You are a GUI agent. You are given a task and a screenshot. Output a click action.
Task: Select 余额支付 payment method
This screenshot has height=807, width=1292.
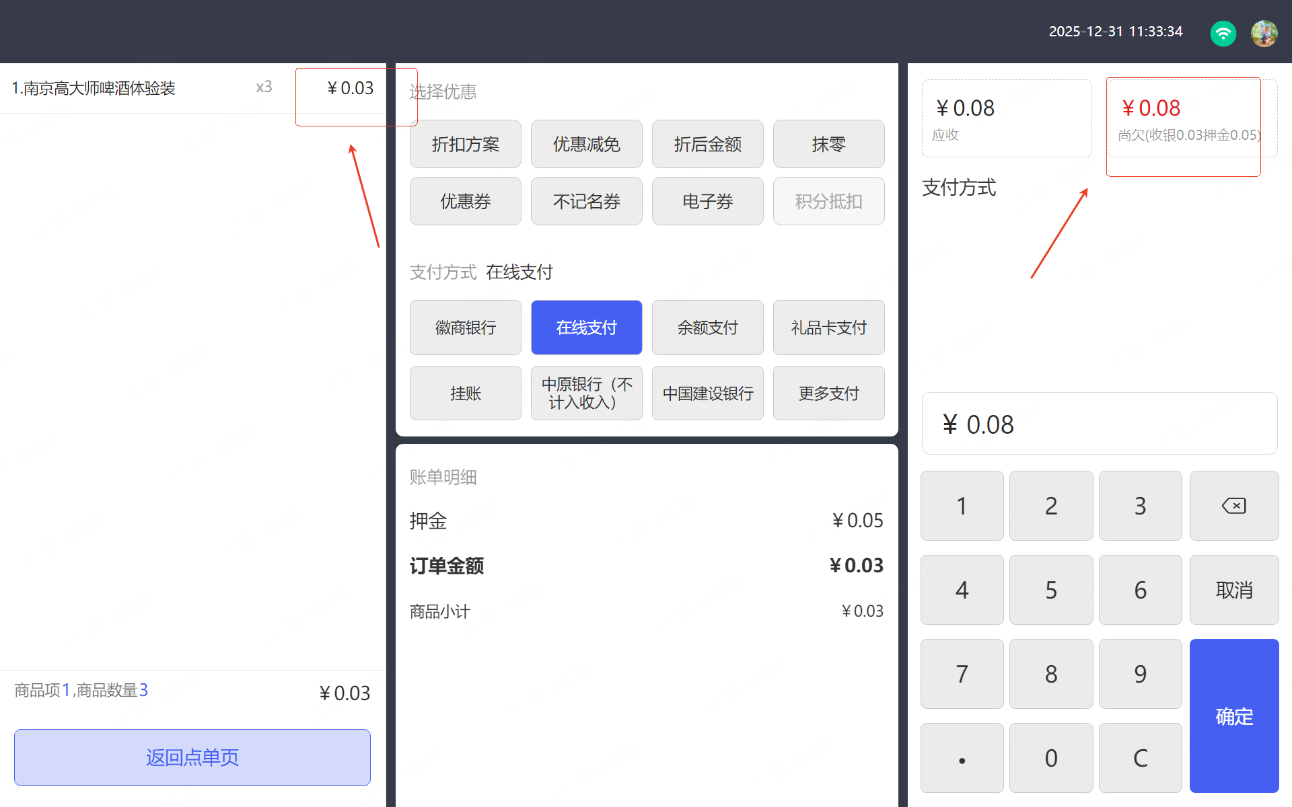(x=707, y=328)
